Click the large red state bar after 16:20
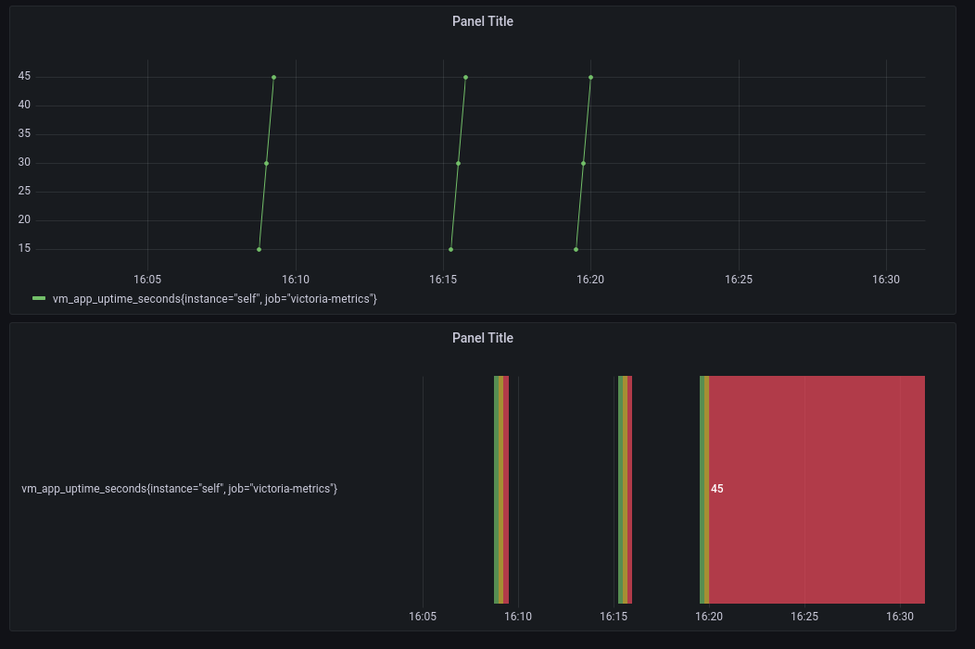The image size is (975, 649). pyautogui.click(x=816, y=489)
